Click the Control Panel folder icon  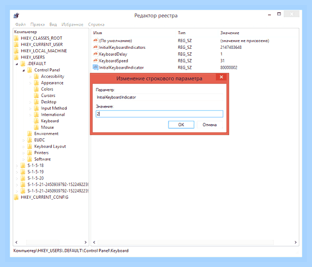(30, 70)
